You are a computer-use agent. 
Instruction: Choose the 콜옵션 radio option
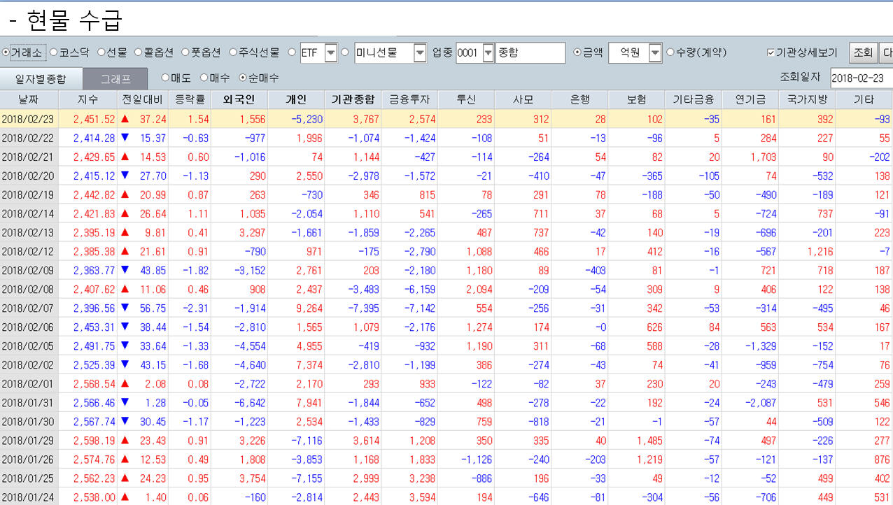139,52
